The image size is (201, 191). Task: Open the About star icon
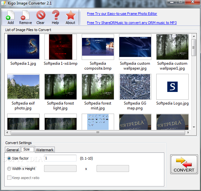click(x=70, y=15)
